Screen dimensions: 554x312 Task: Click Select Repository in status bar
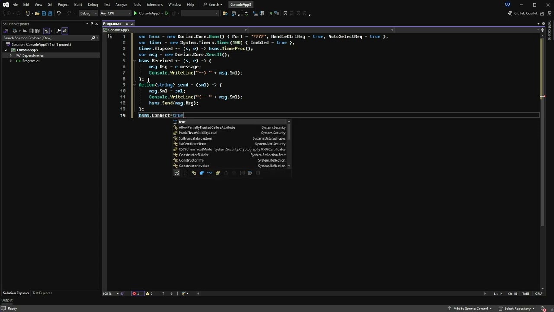point(517,309)
